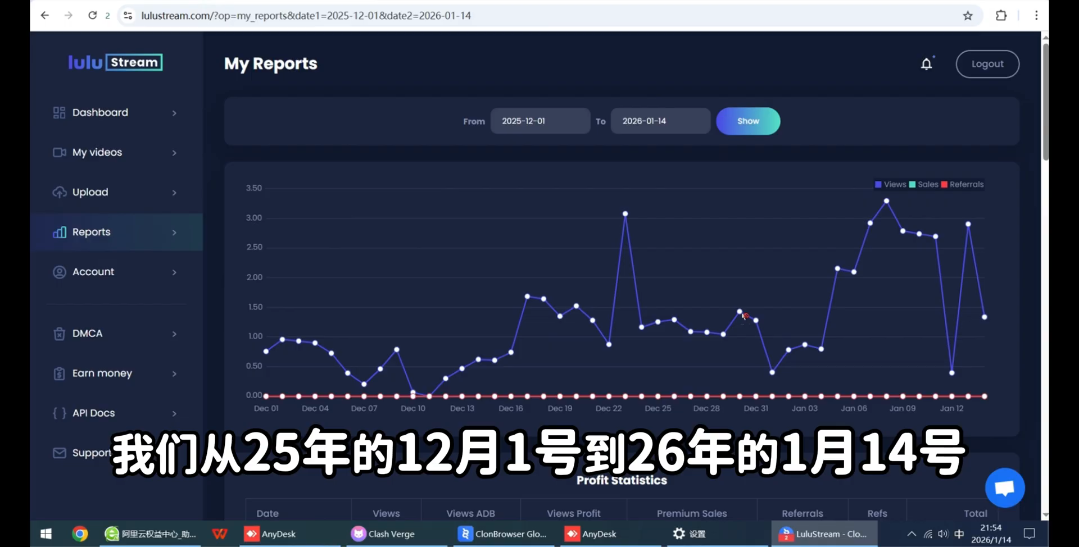Click the last views data point
This screenshot has width=1079, height=547.
(985, 317)
